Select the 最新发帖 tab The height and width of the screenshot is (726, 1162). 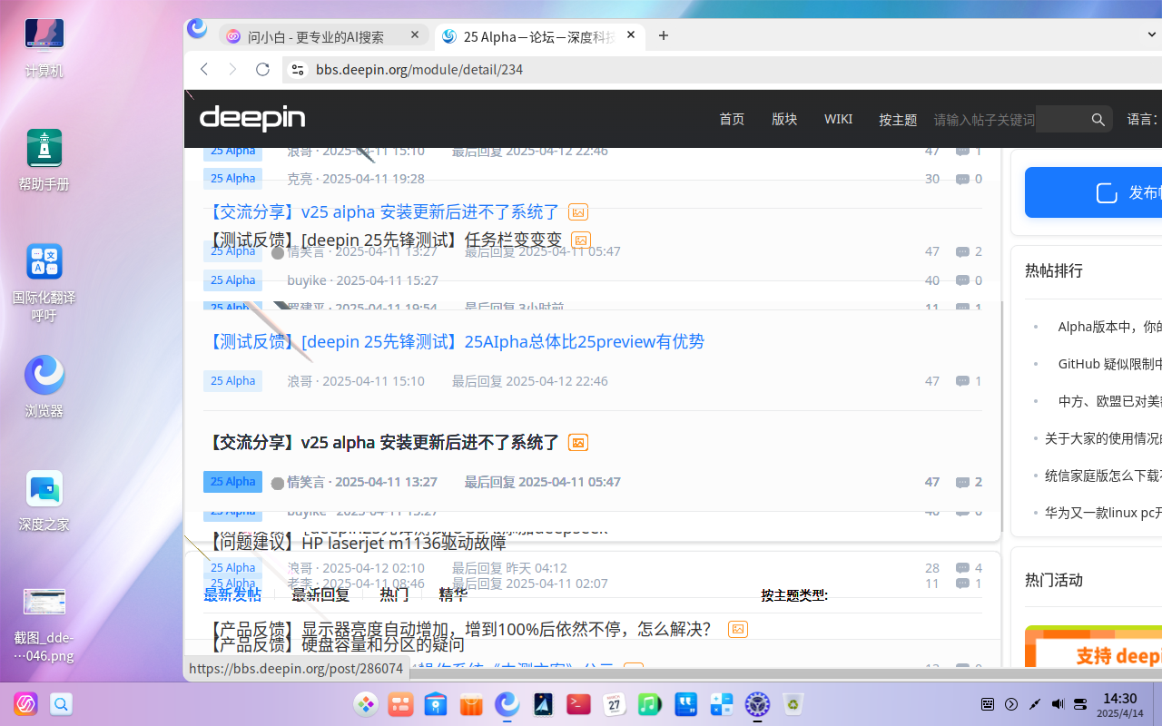pyautogui.click(x=232, y=594)
